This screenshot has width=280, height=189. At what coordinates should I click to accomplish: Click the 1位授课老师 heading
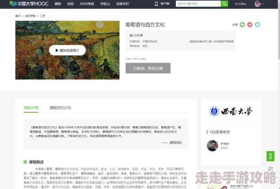pos(220,132)
